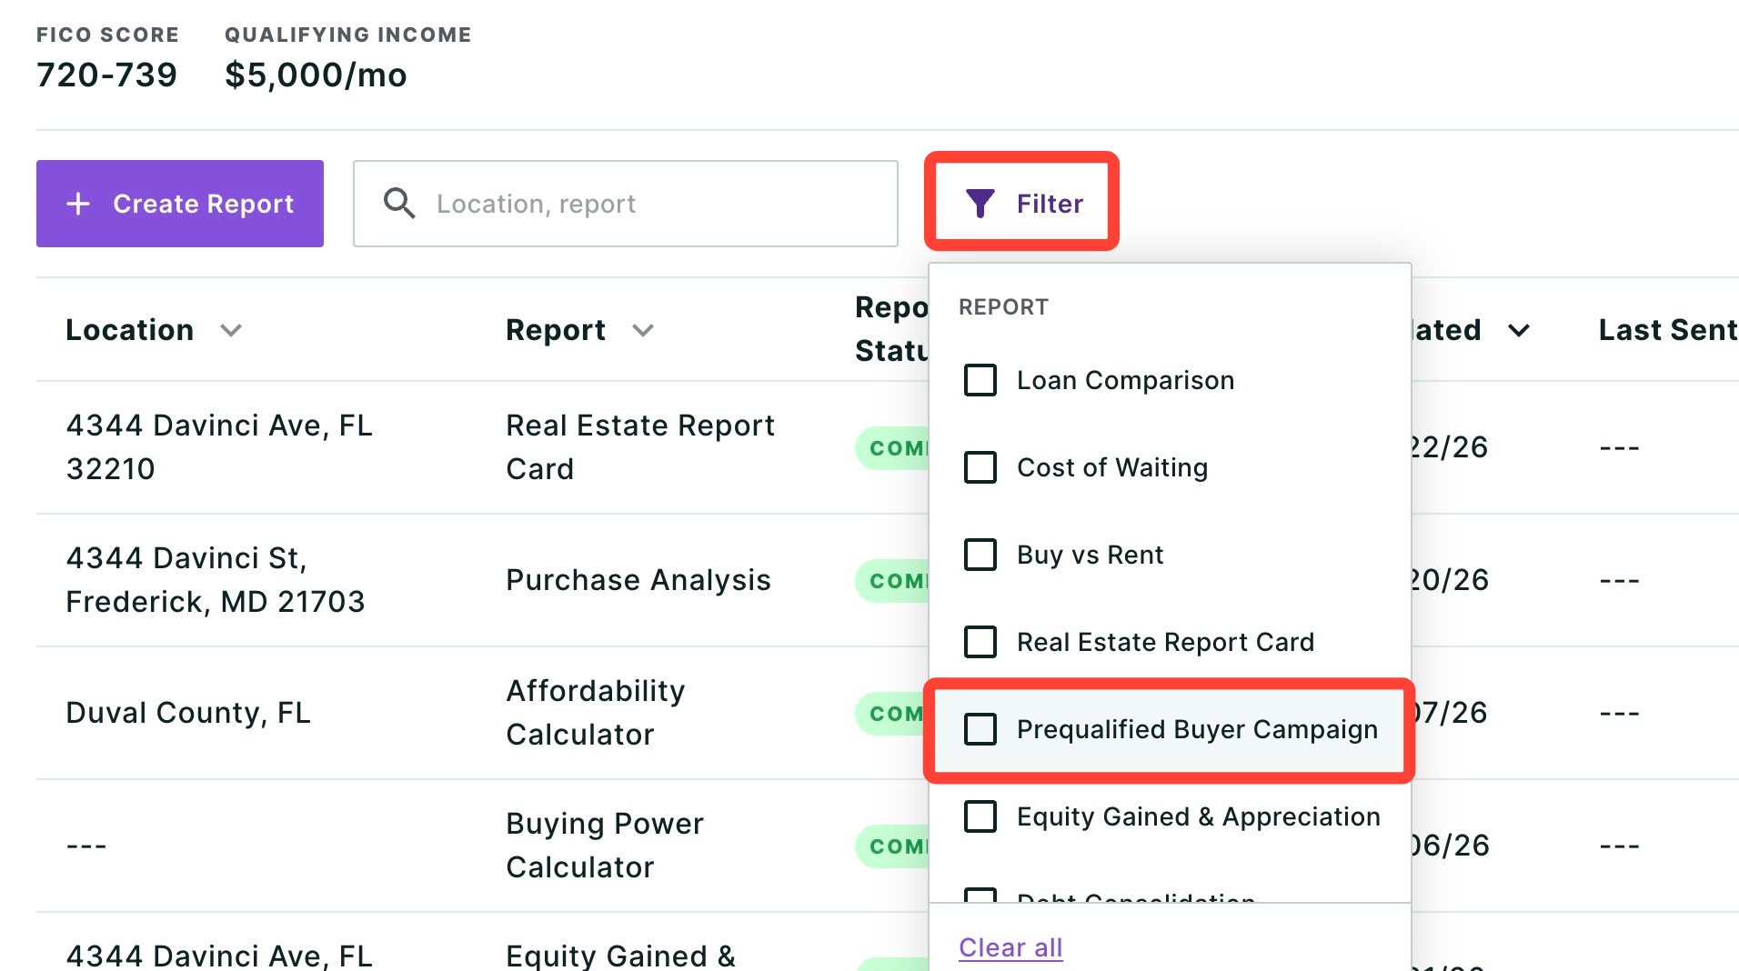This screenshot has height=971, width=1739.
Task: Click the plus icon in Create Report
Action: click(79, 204)
